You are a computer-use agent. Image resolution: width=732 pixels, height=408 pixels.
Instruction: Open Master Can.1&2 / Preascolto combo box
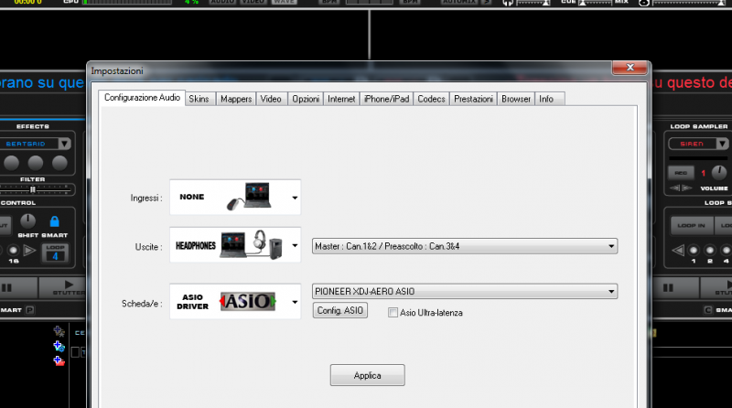click(465, 246)
